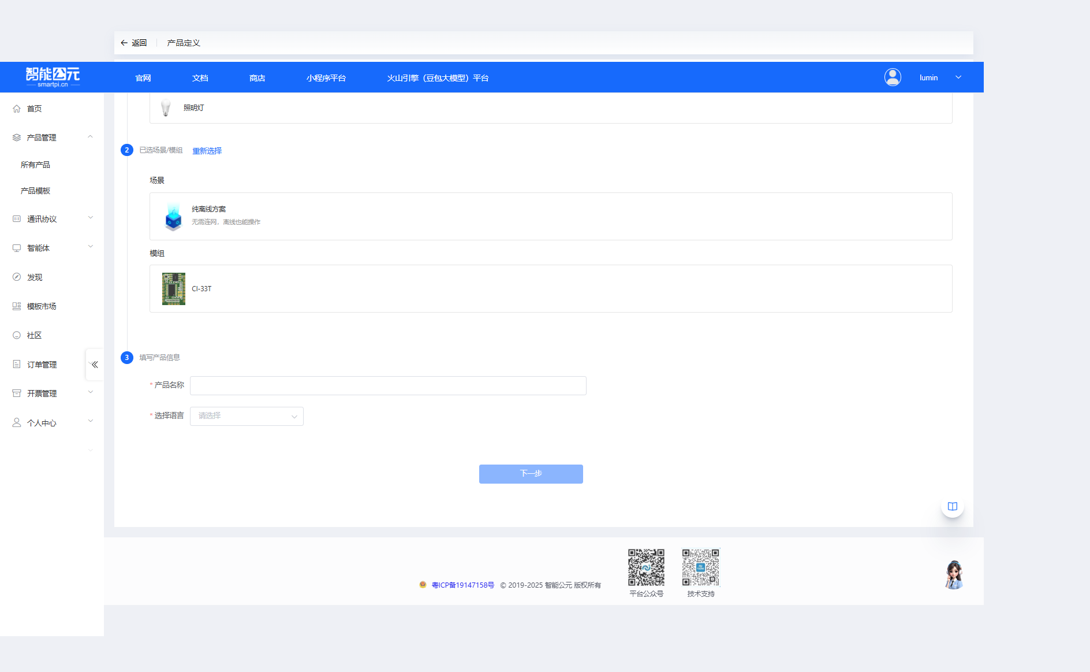Open 文档 in the top navigation
Image resolution: width=1090 pixels, height=672 pixels.
coord(200,78)
